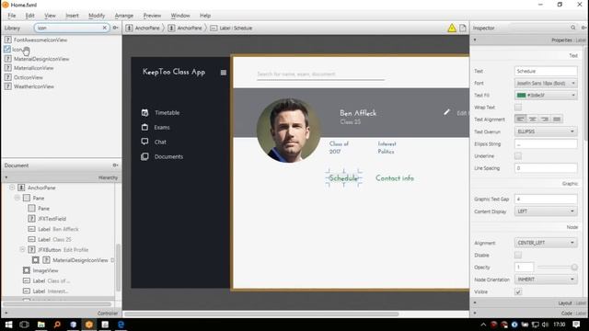Click the Exams clipboard icon
Screen dimensions: 589x331
point(144,127)
